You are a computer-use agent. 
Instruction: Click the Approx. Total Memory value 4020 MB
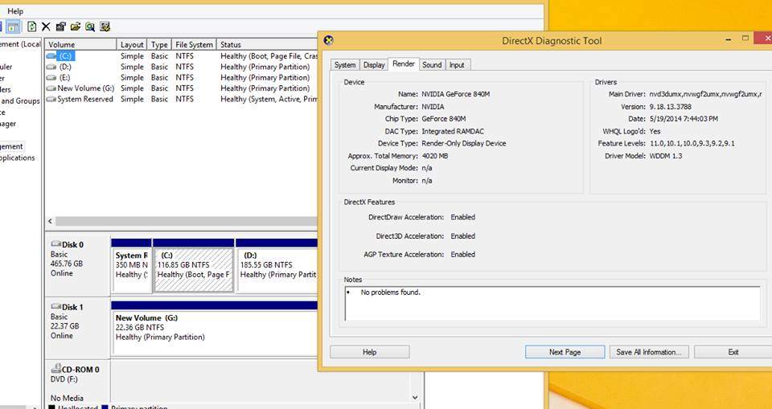[x=435, y=156]
